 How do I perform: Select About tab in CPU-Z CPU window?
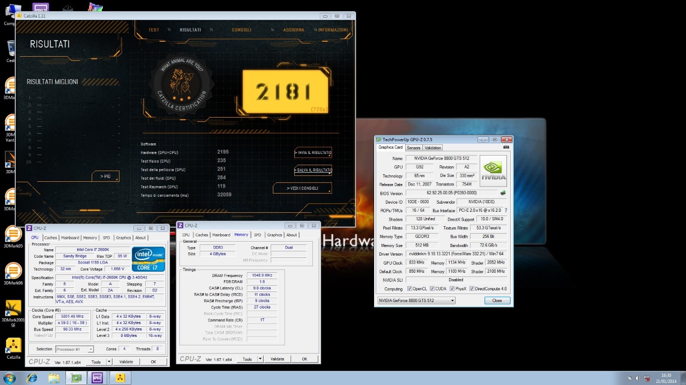140,238
